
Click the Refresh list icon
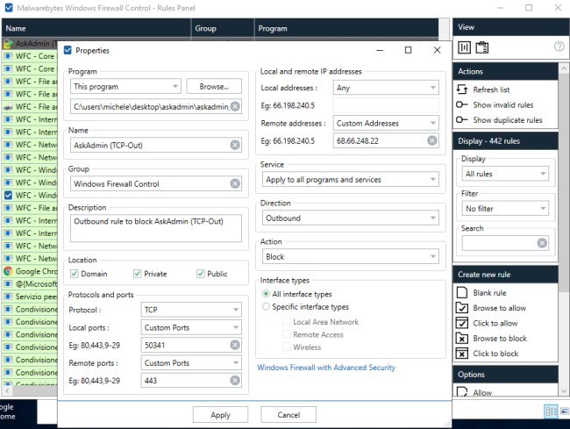click(463, 89)
